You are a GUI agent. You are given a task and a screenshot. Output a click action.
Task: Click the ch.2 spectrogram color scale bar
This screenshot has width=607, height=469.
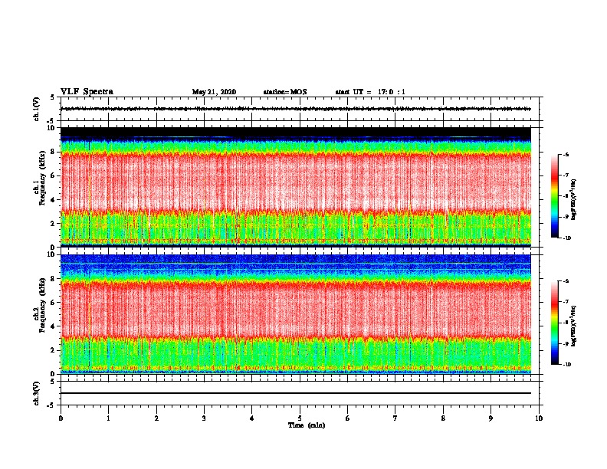click(555, 323)
